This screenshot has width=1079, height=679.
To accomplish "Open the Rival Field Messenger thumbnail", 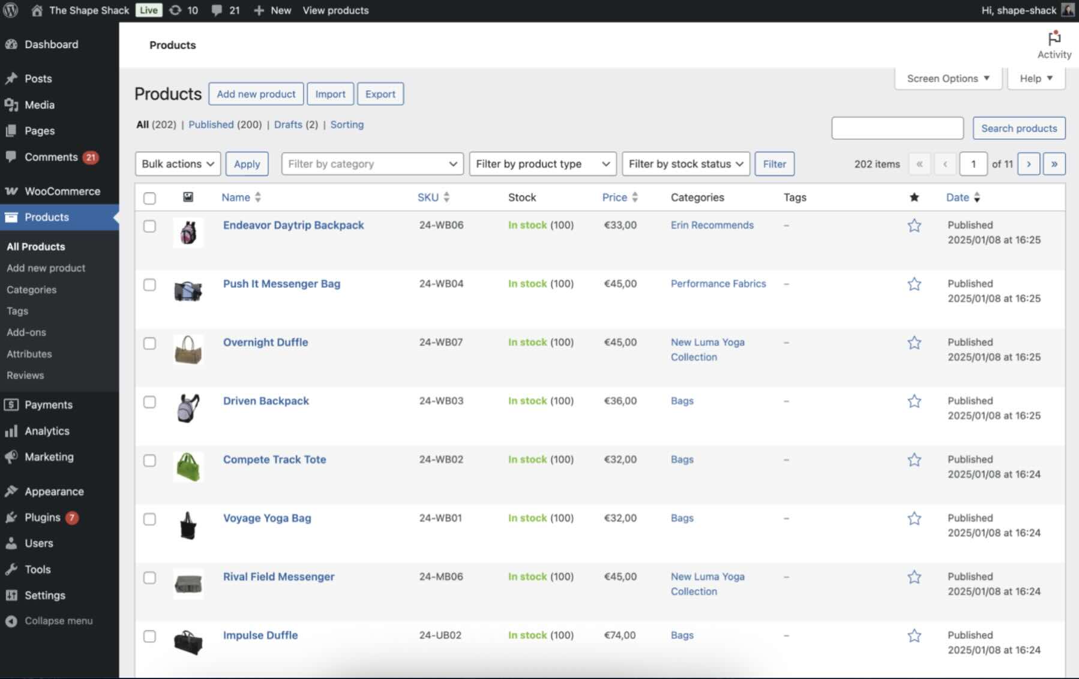I will 188,584.
